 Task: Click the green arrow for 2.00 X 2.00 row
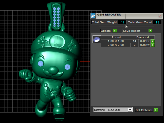click(153, 45)
